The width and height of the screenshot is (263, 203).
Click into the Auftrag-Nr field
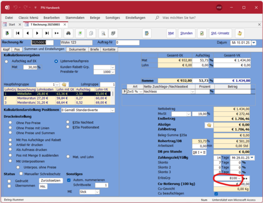point(127,42)
